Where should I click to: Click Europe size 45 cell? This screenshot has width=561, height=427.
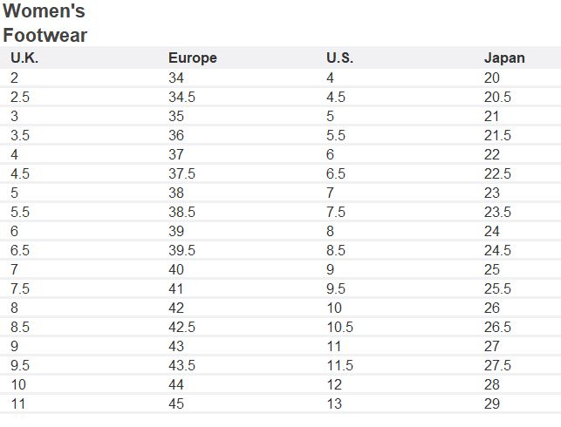[176, 403]
